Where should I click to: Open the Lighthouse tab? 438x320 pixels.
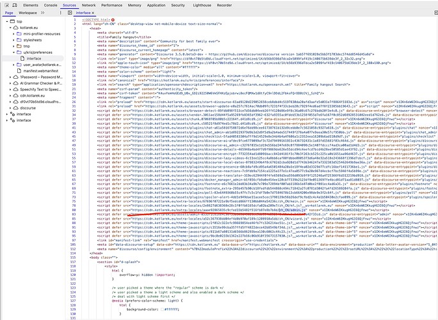tap(202, 5)
